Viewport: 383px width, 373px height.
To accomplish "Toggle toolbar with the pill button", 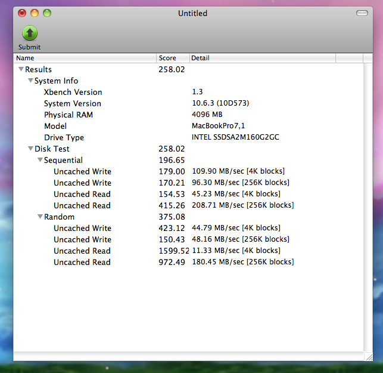I will coord(362,13).
